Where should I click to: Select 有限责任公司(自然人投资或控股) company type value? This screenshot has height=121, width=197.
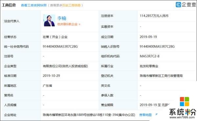point(65,66)
